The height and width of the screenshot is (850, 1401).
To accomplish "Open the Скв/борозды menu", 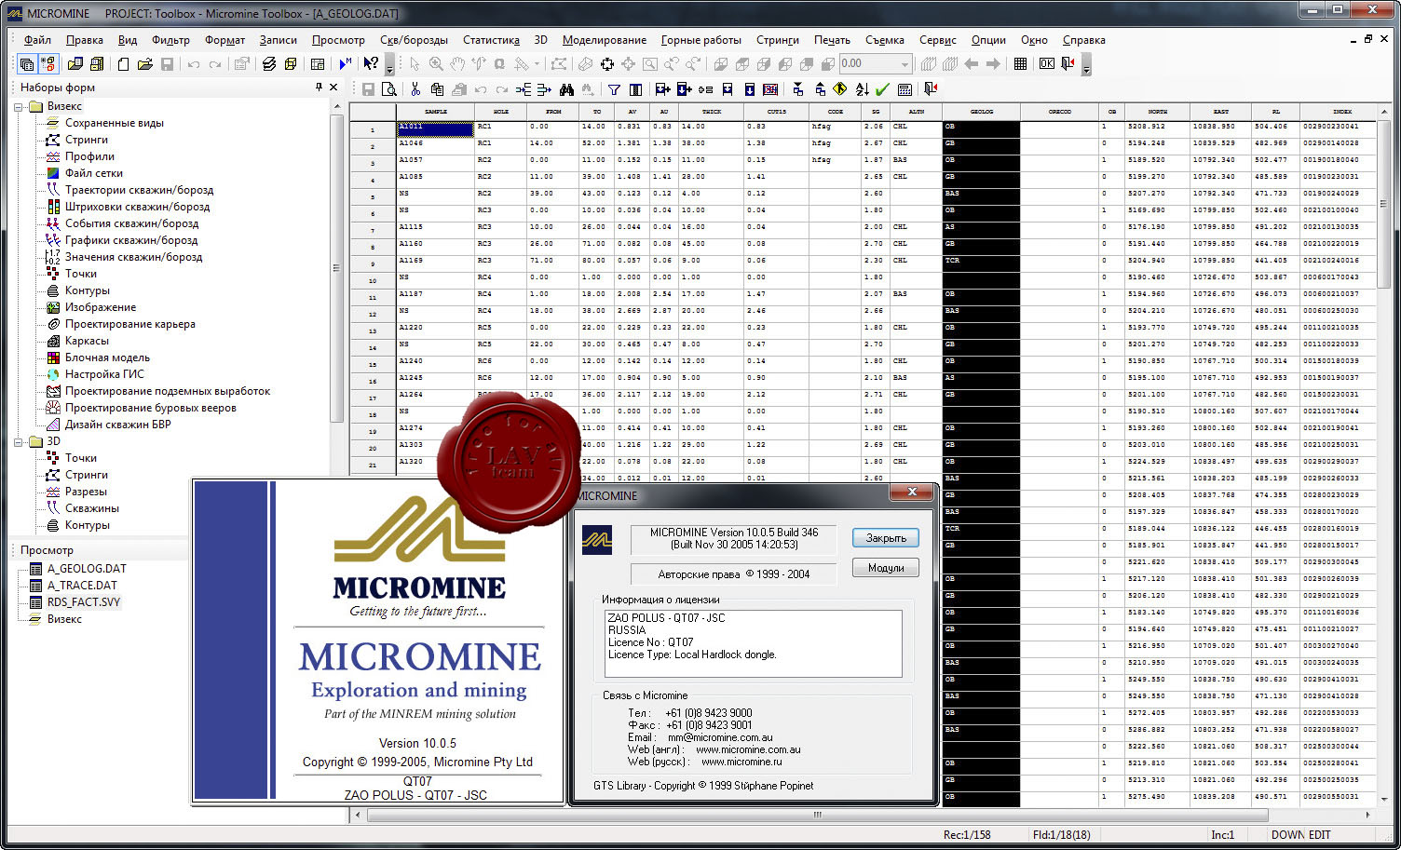I will (x=414, y=40).
